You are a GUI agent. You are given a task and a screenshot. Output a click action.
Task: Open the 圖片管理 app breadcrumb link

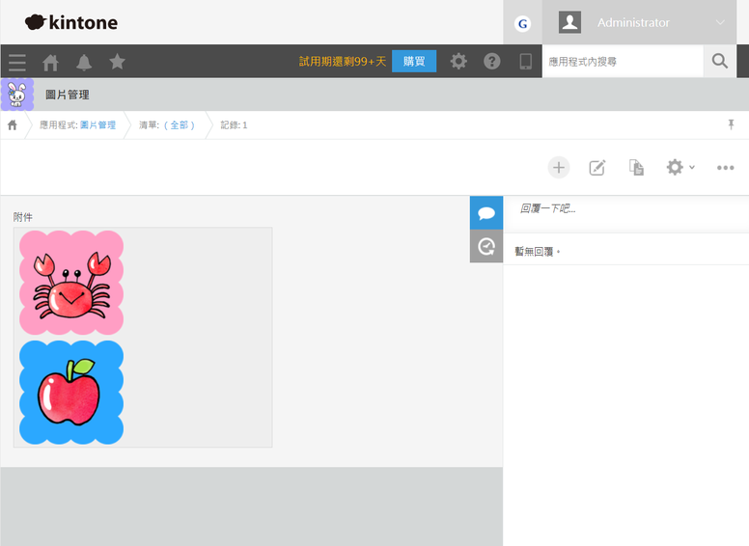(97, 125)
